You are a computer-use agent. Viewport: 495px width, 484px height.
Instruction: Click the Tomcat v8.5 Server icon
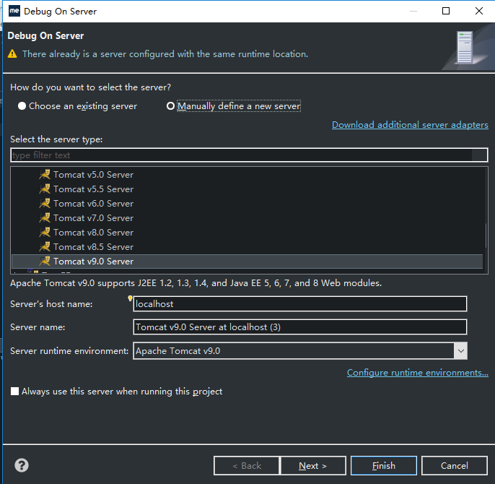(45, 246)
